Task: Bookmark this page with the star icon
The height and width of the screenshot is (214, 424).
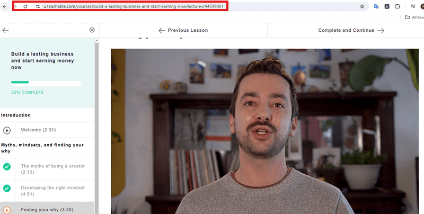Action: click(x=362, y=6)
